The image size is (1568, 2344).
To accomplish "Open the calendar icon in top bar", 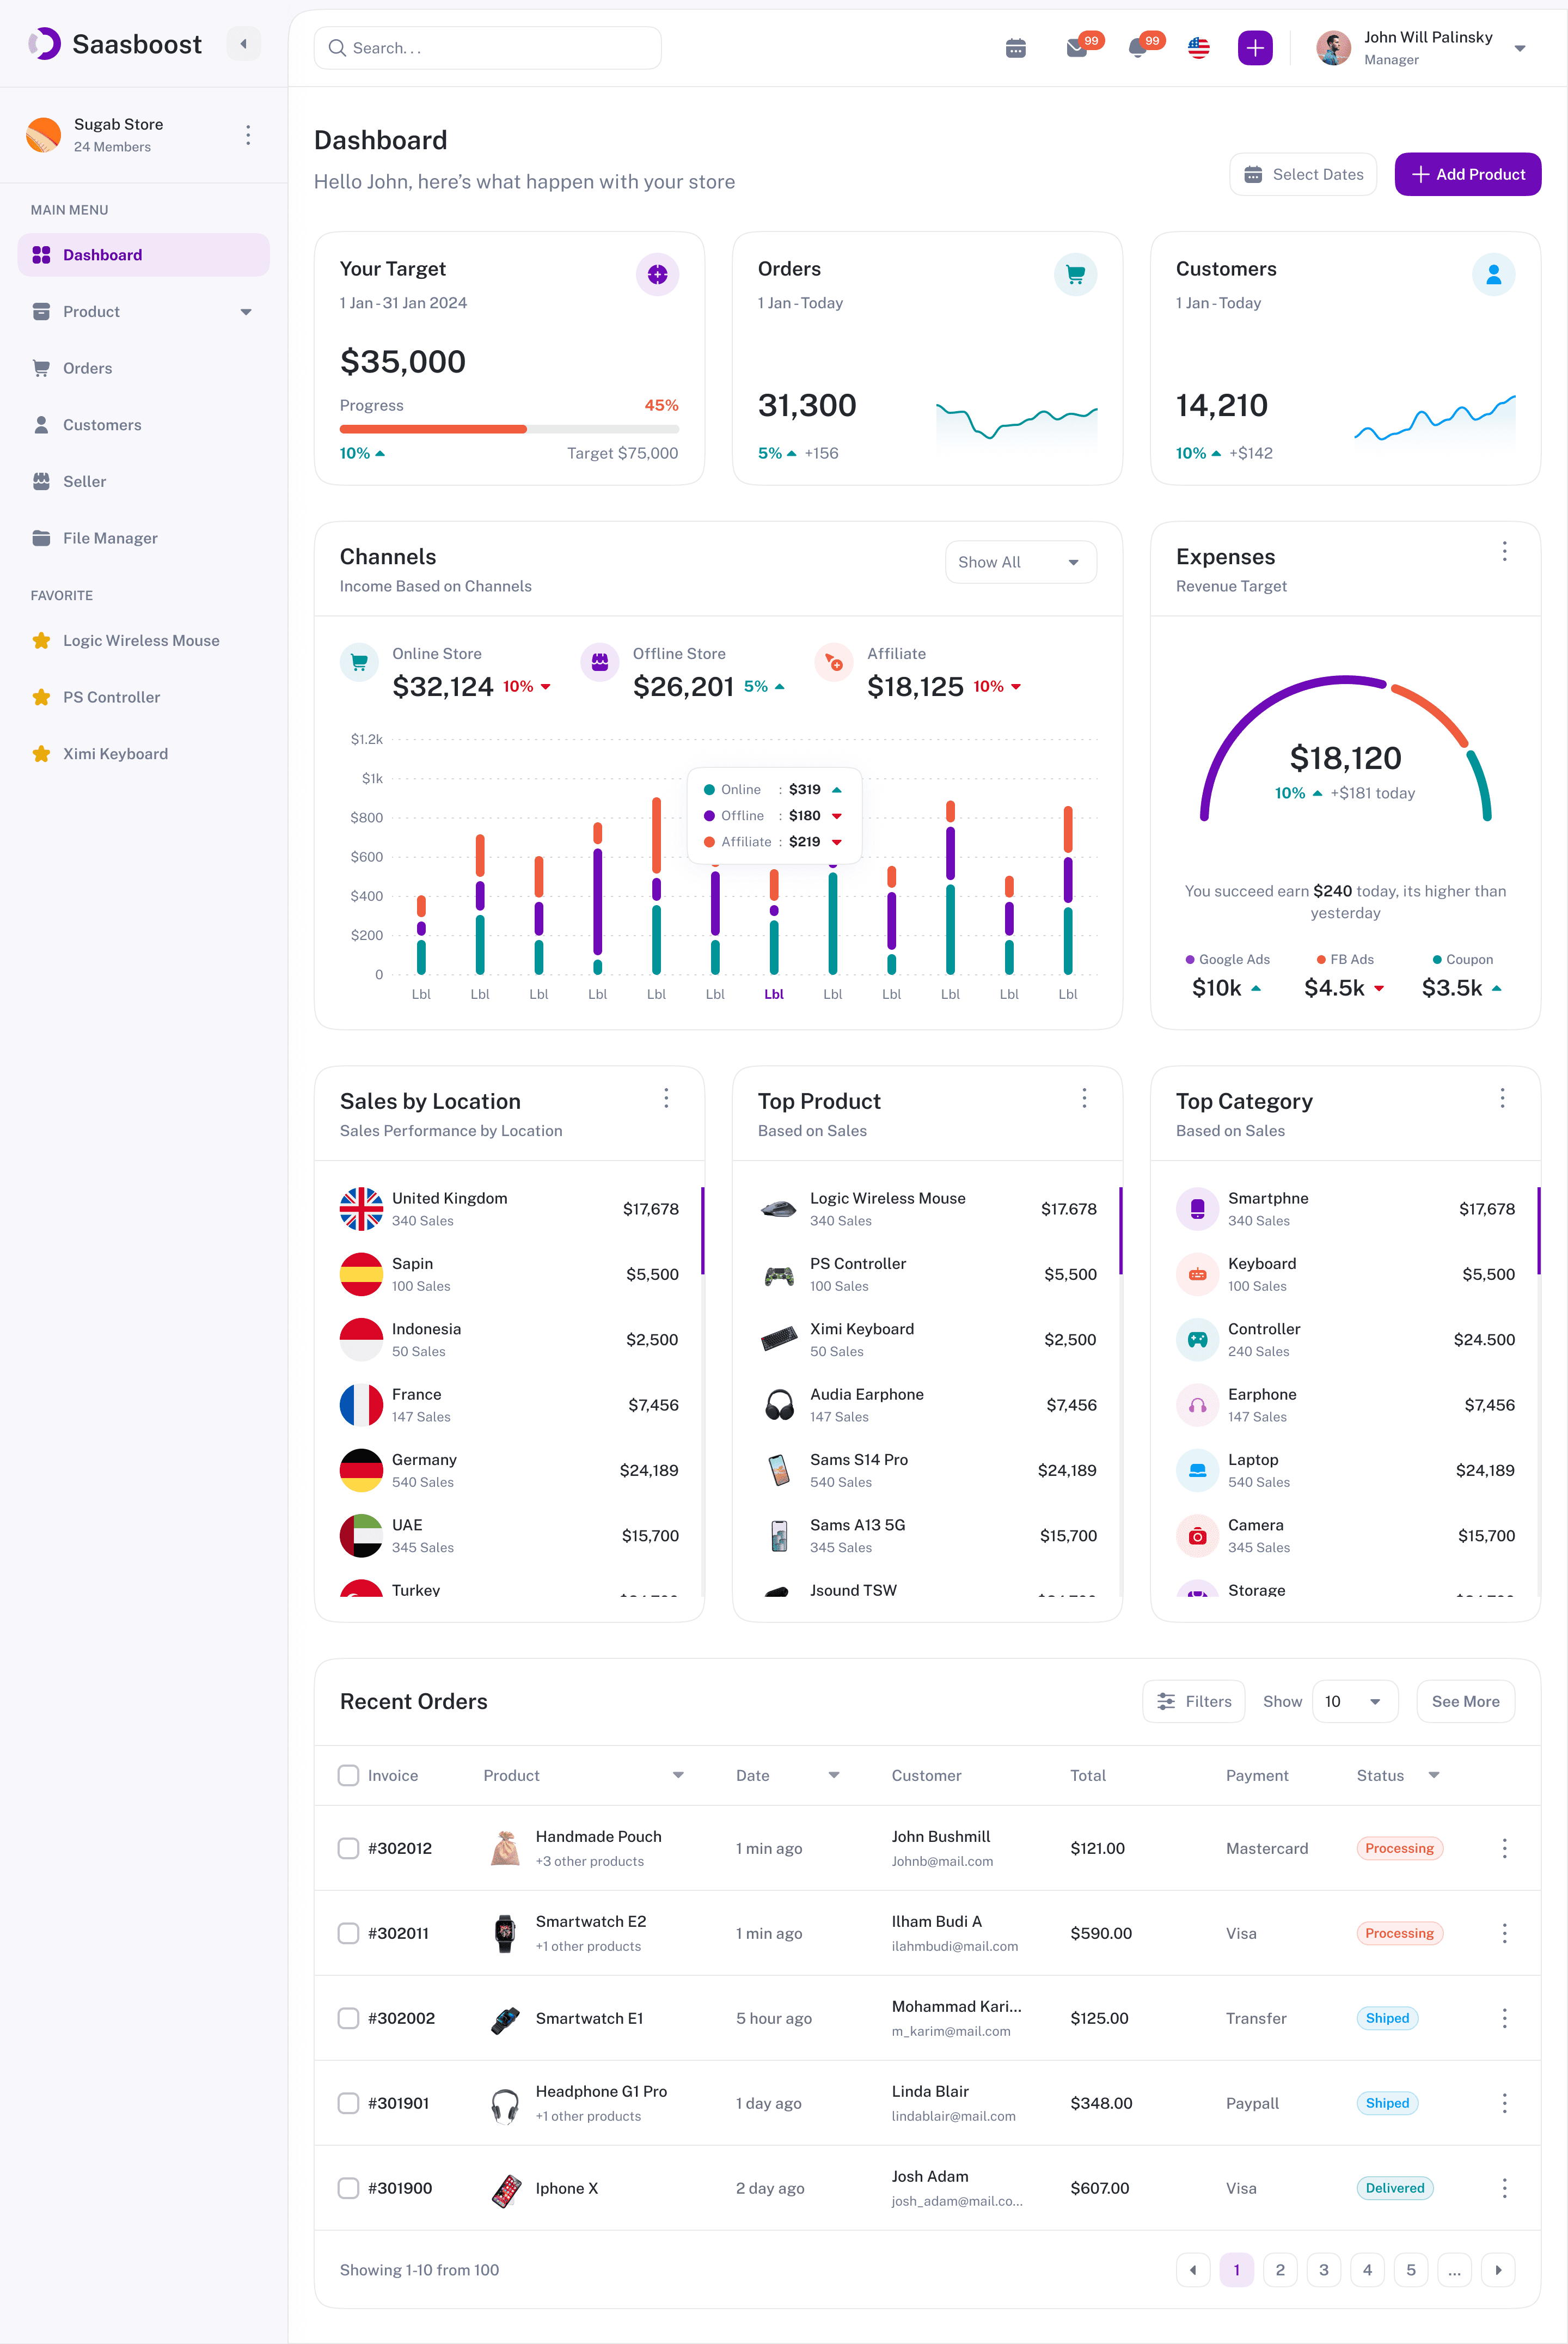I will tap(1015, 48).
